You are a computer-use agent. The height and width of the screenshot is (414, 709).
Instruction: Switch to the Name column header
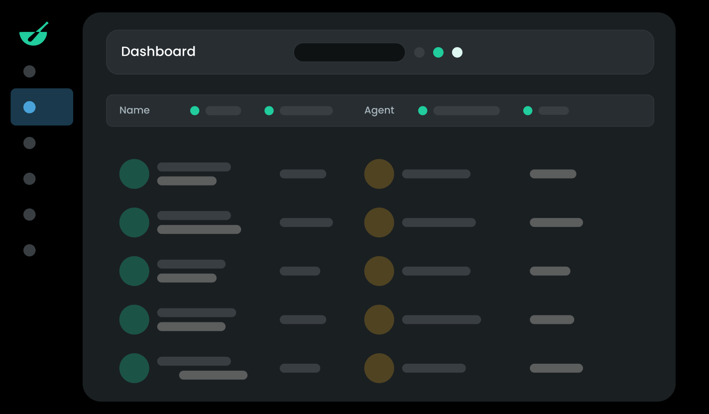tap(134, 110)
